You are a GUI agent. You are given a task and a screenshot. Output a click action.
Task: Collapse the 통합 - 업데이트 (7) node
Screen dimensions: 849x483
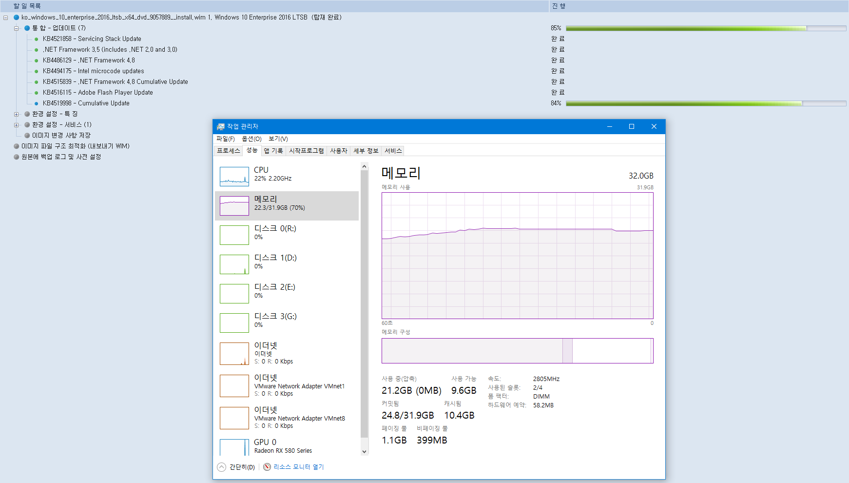click(17, 28)
